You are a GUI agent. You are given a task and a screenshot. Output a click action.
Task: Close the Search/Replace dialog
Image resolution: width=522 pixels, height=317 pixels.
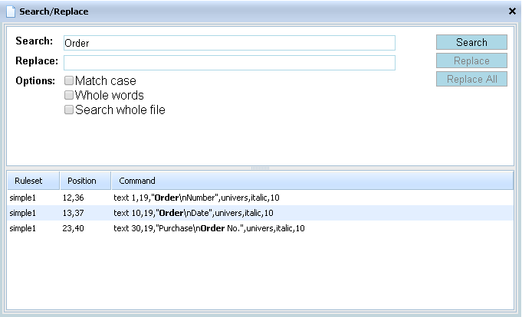click(x=512, y=11)
